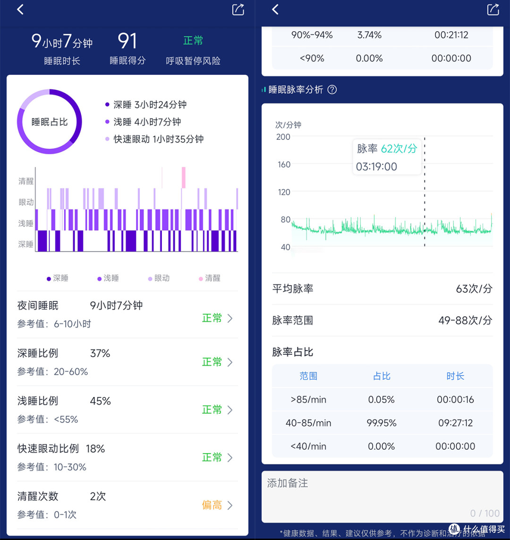Tap 正常 status for 夜间睡眠
Image resolution: width=510 pixels, height=540 pixels.
tap(212, 318)
